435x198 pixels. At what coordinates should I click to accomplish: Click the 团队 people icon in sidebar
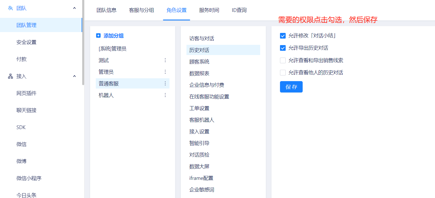[10, 8]
